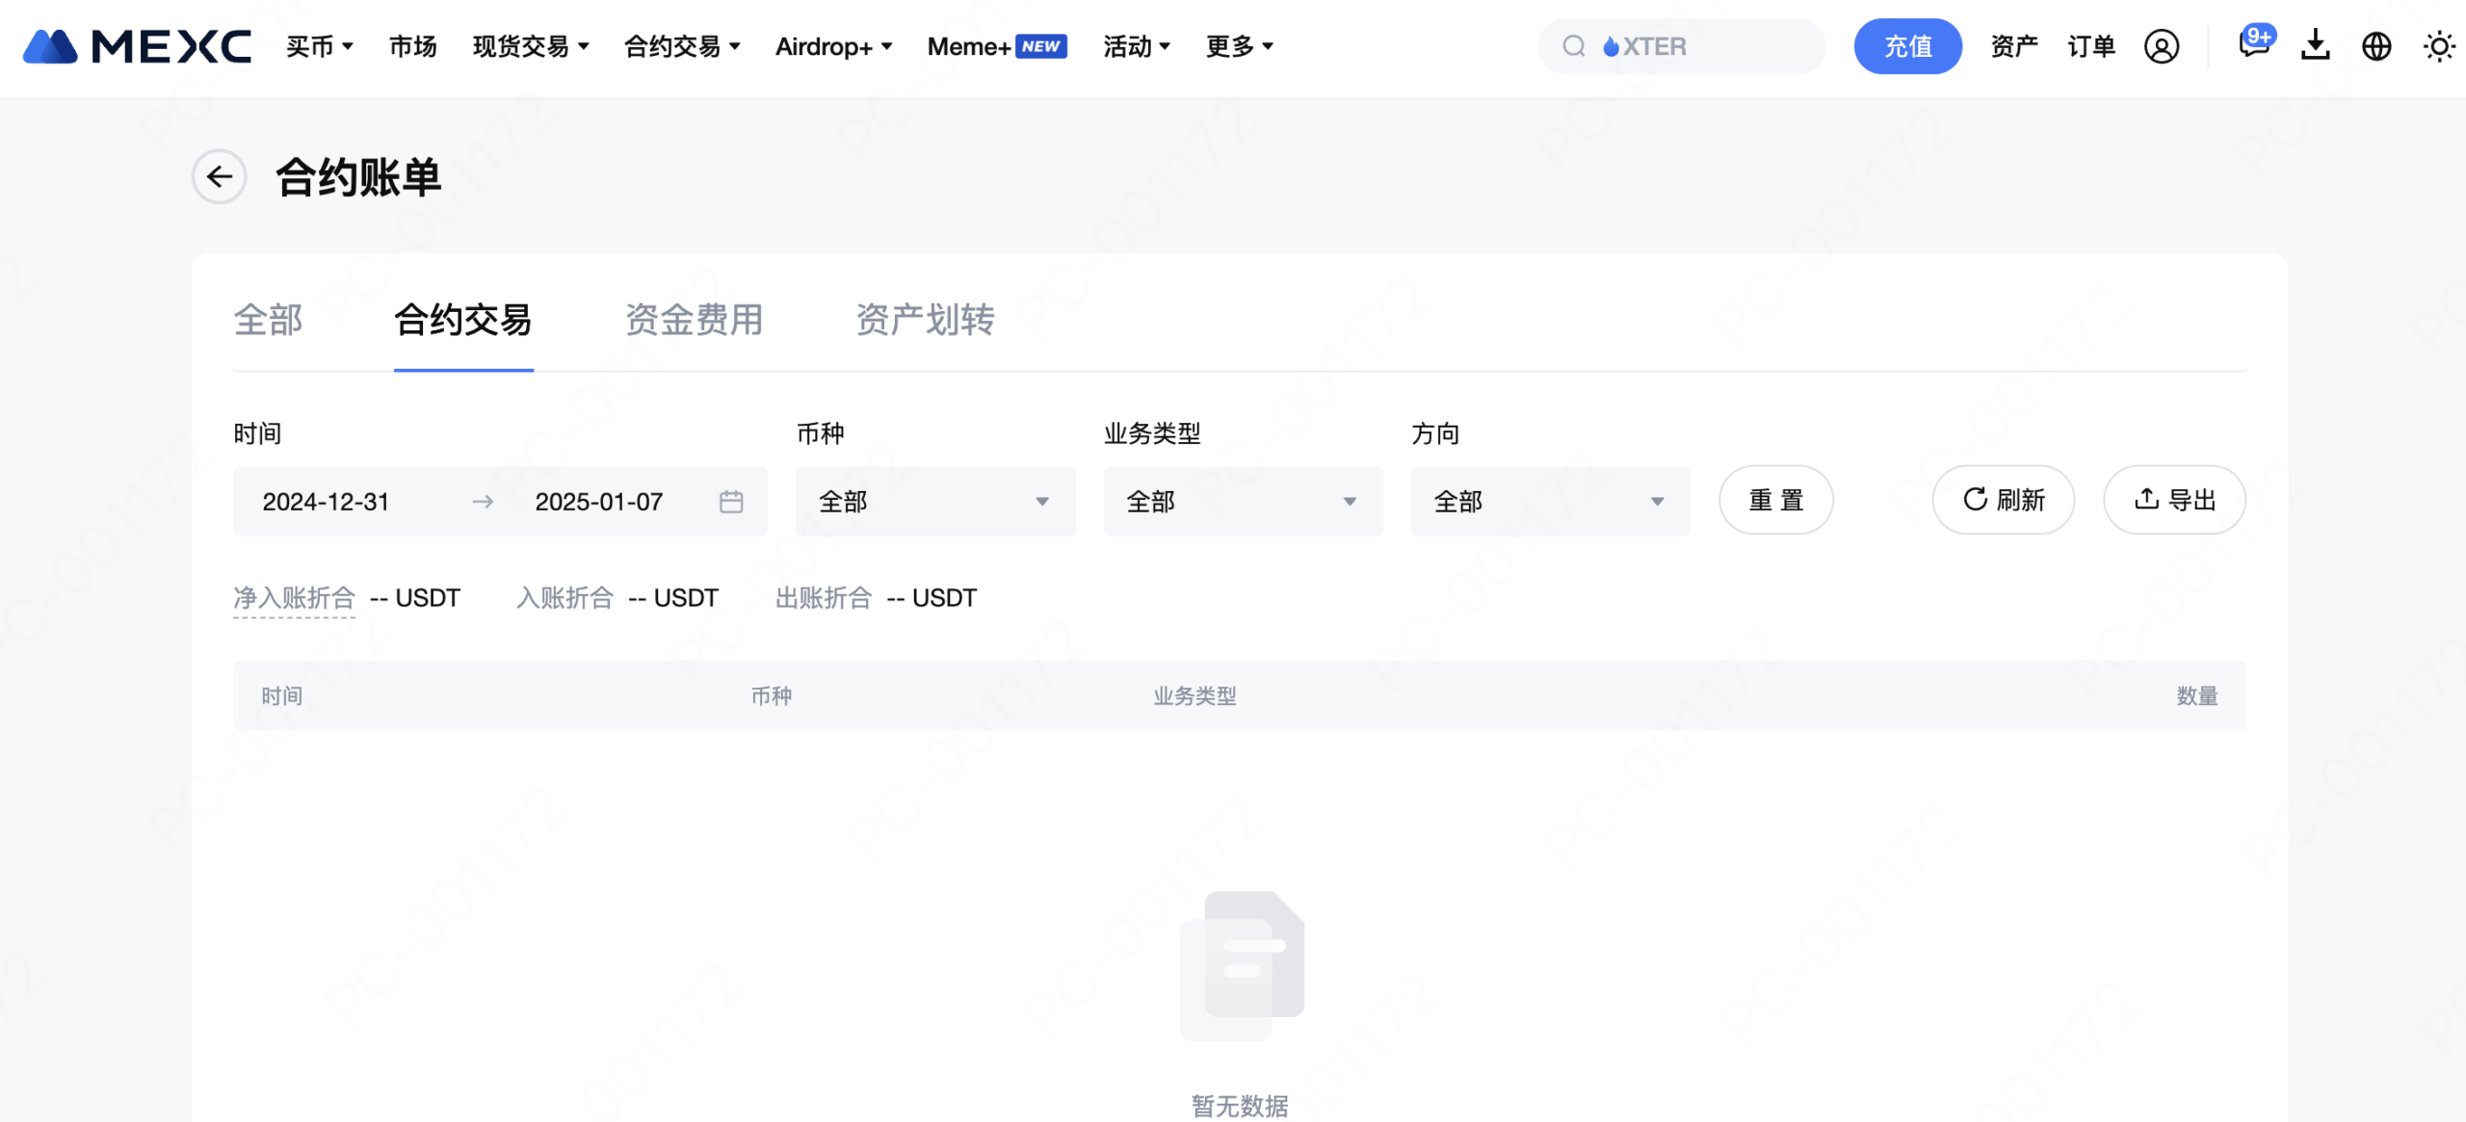Screen dimensions: 2466x1122
Task: Open the profile avatar icon
Action: click(2162, 46)
